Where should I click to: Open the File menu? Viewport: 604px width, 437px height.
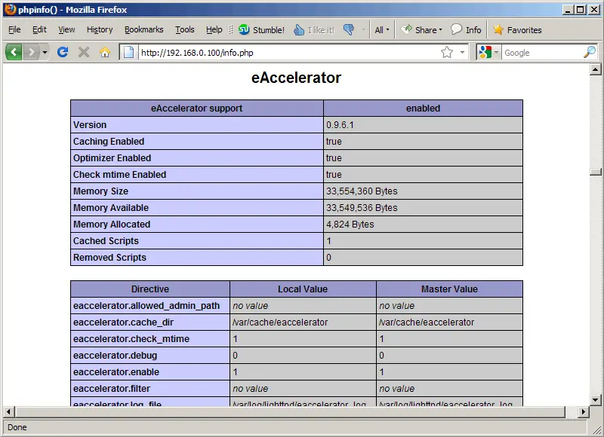point(14,29)
